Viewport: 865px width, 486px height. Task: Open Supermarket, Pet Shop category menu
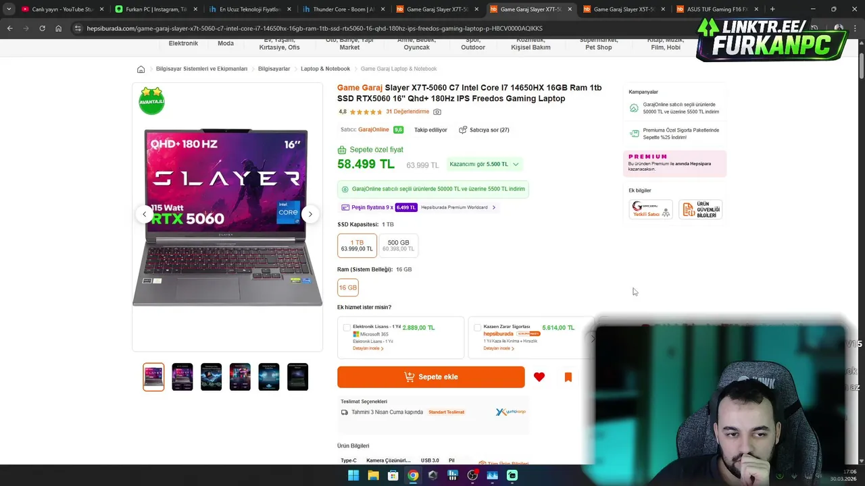tap(599, 45)
